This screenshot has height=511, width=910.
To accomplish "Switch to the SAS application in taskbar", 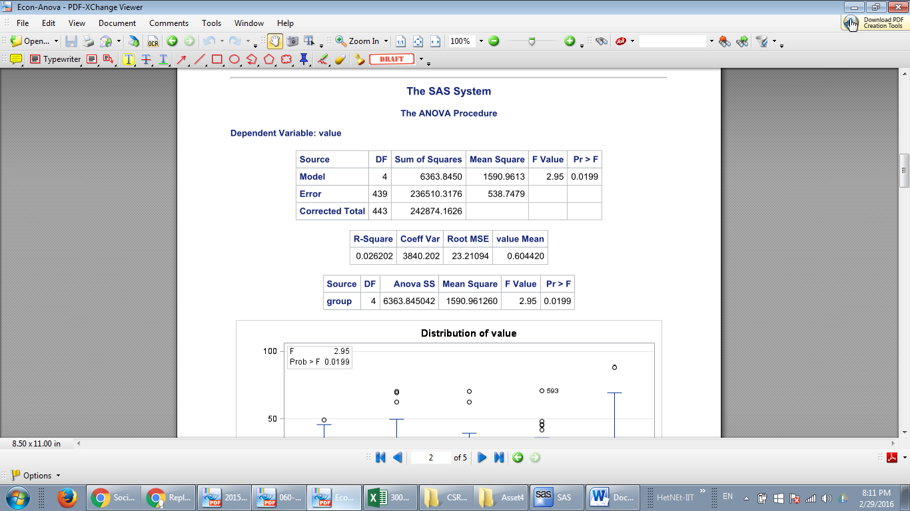I will pos(557,497).
